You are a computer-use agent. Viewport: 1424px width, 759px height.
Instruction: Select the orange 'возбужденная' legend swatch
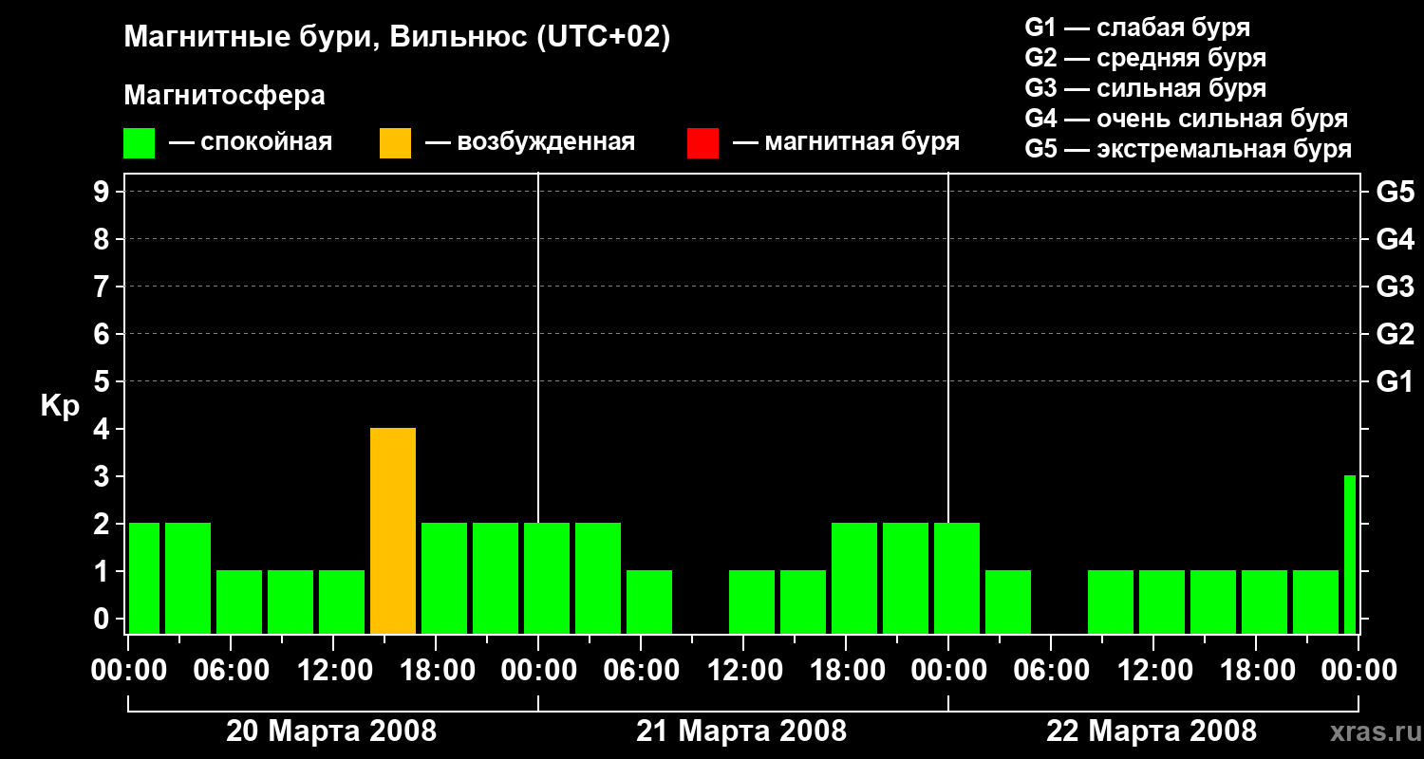point(395,143)
